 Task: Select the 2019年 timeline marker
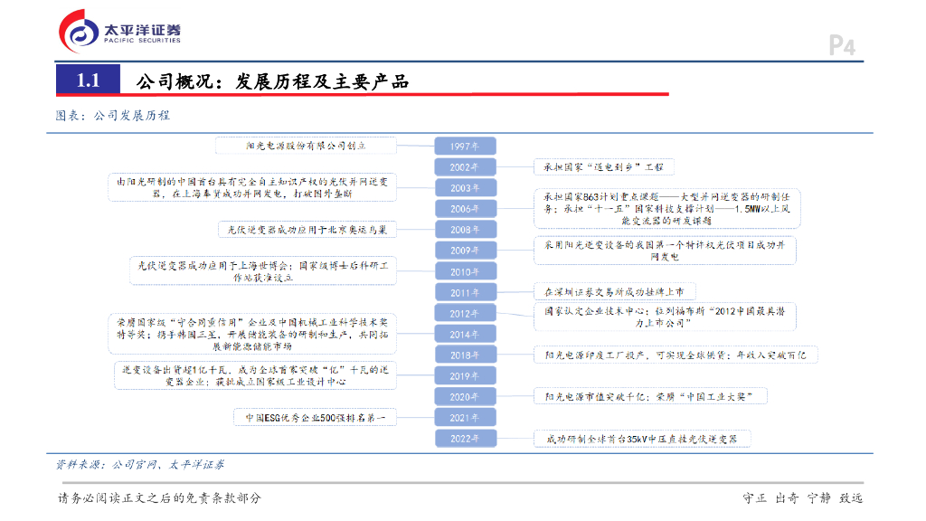tap(465, 375)
